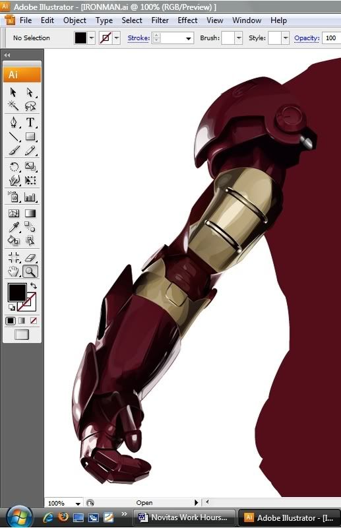Select the Paintbrush tool
341x528 pixels.
(13, 150)
